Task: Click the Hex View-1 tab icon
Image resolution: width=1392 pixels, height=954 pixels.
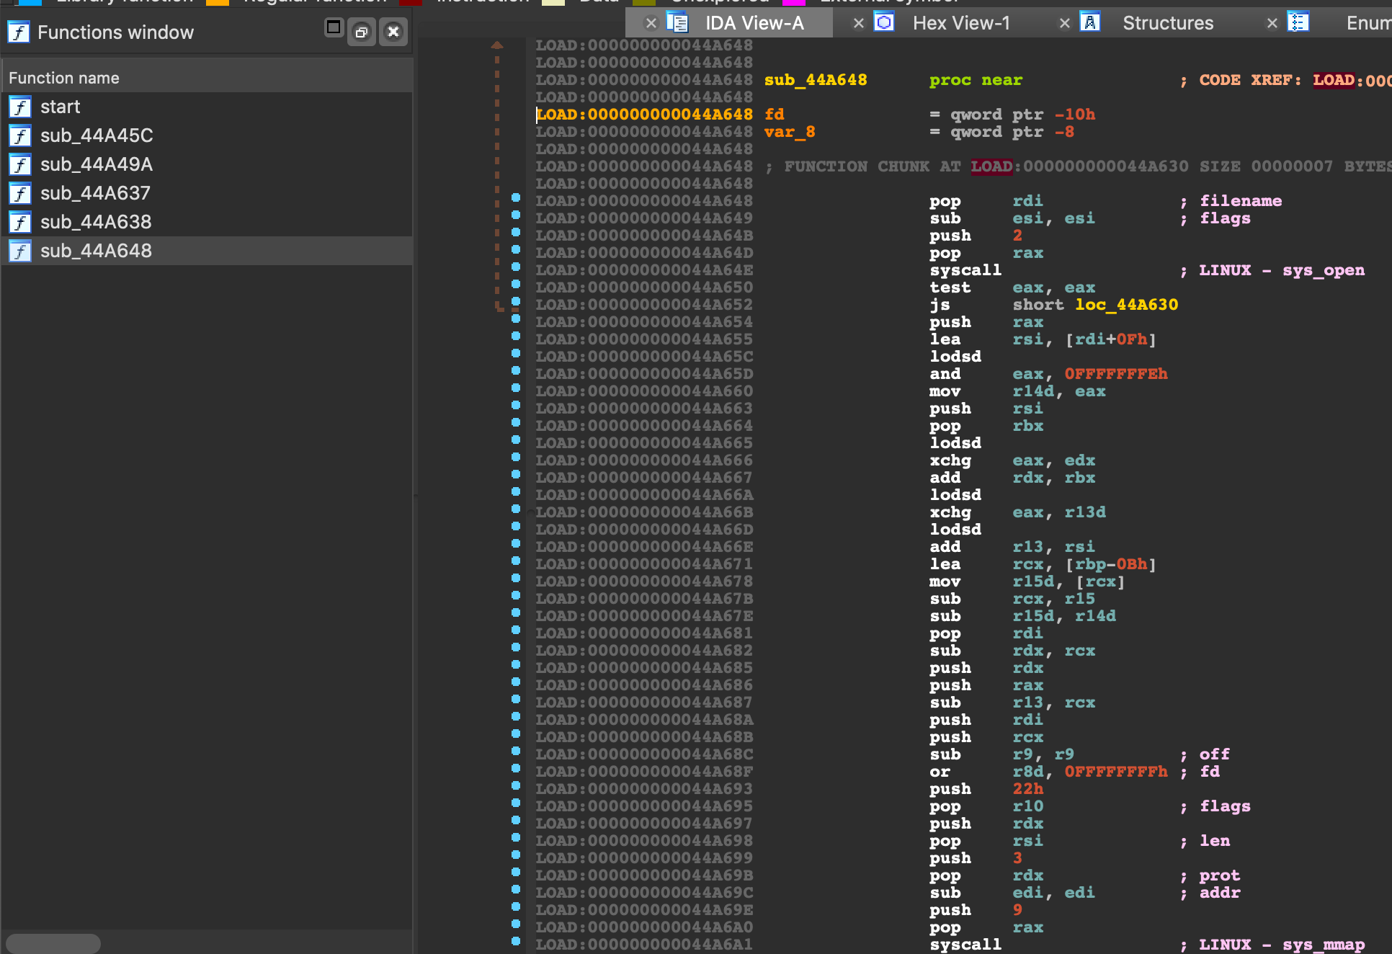Action: click(884, 23)
